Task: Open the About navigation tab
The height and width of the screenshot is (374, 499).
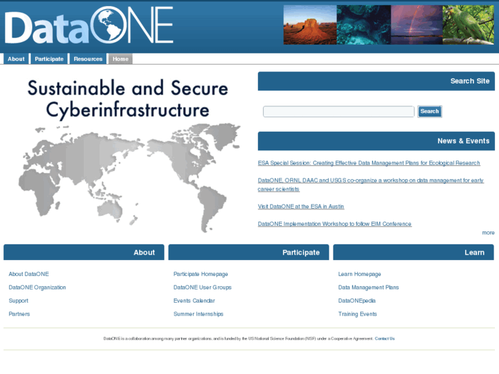Action: [x=16, y=59]
